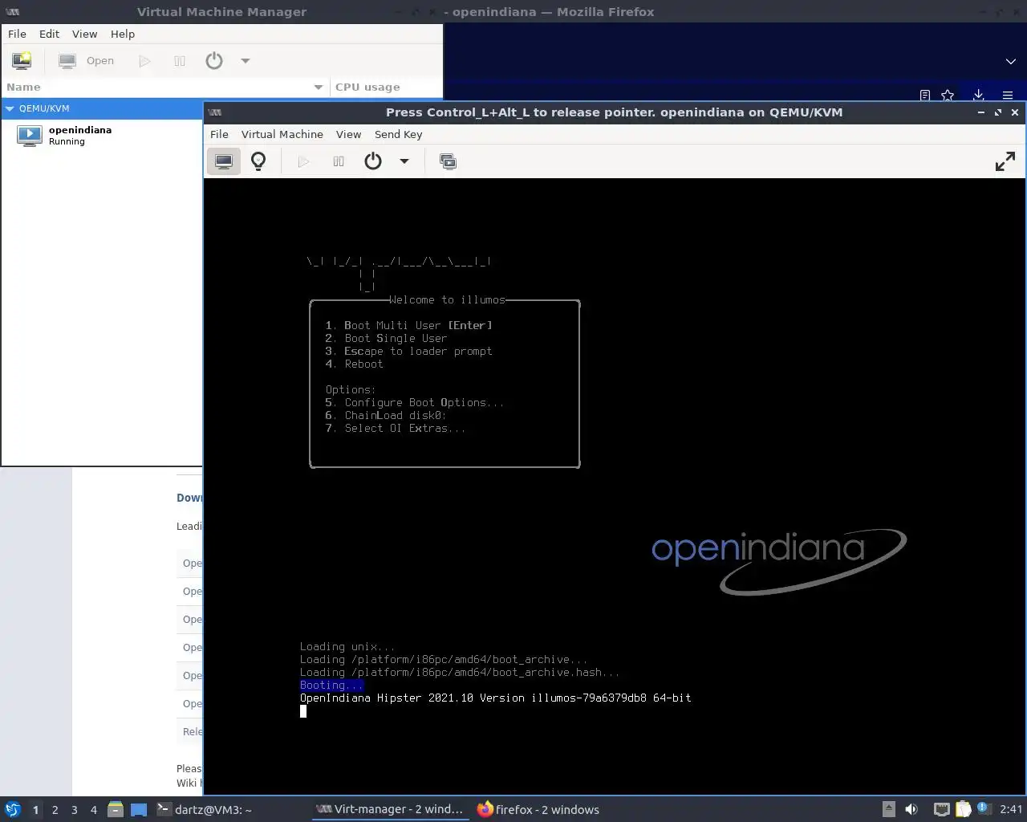
Task: Select firefox taskbar window group
Action: 539,809
